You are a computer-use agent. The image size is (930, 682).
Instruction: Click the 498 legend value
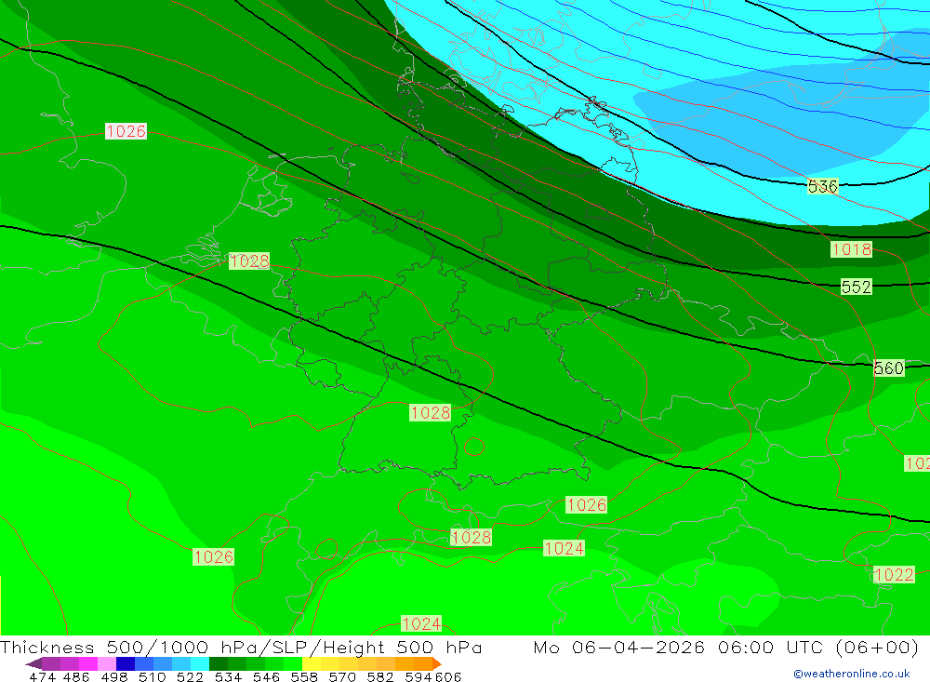coord(114,677)
